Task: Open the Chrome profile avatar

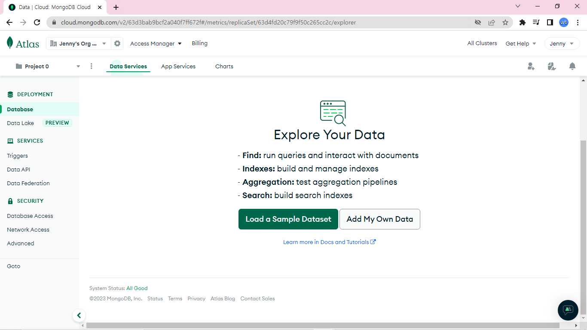Action: pyautogui.click(x=564, y=22)
